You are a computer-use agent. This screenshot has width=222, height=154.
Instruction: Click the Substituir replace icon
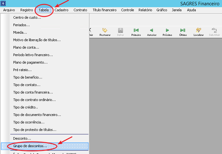(x=214, y=31)
